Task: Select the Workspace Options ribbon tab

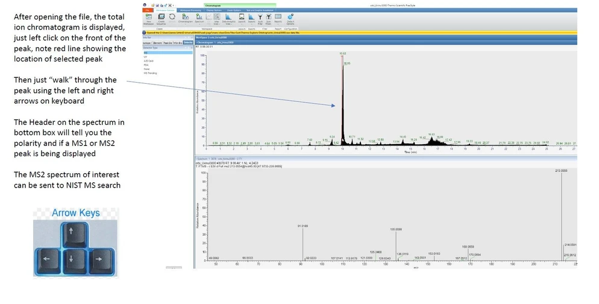Action: click(x=165, y=10)
